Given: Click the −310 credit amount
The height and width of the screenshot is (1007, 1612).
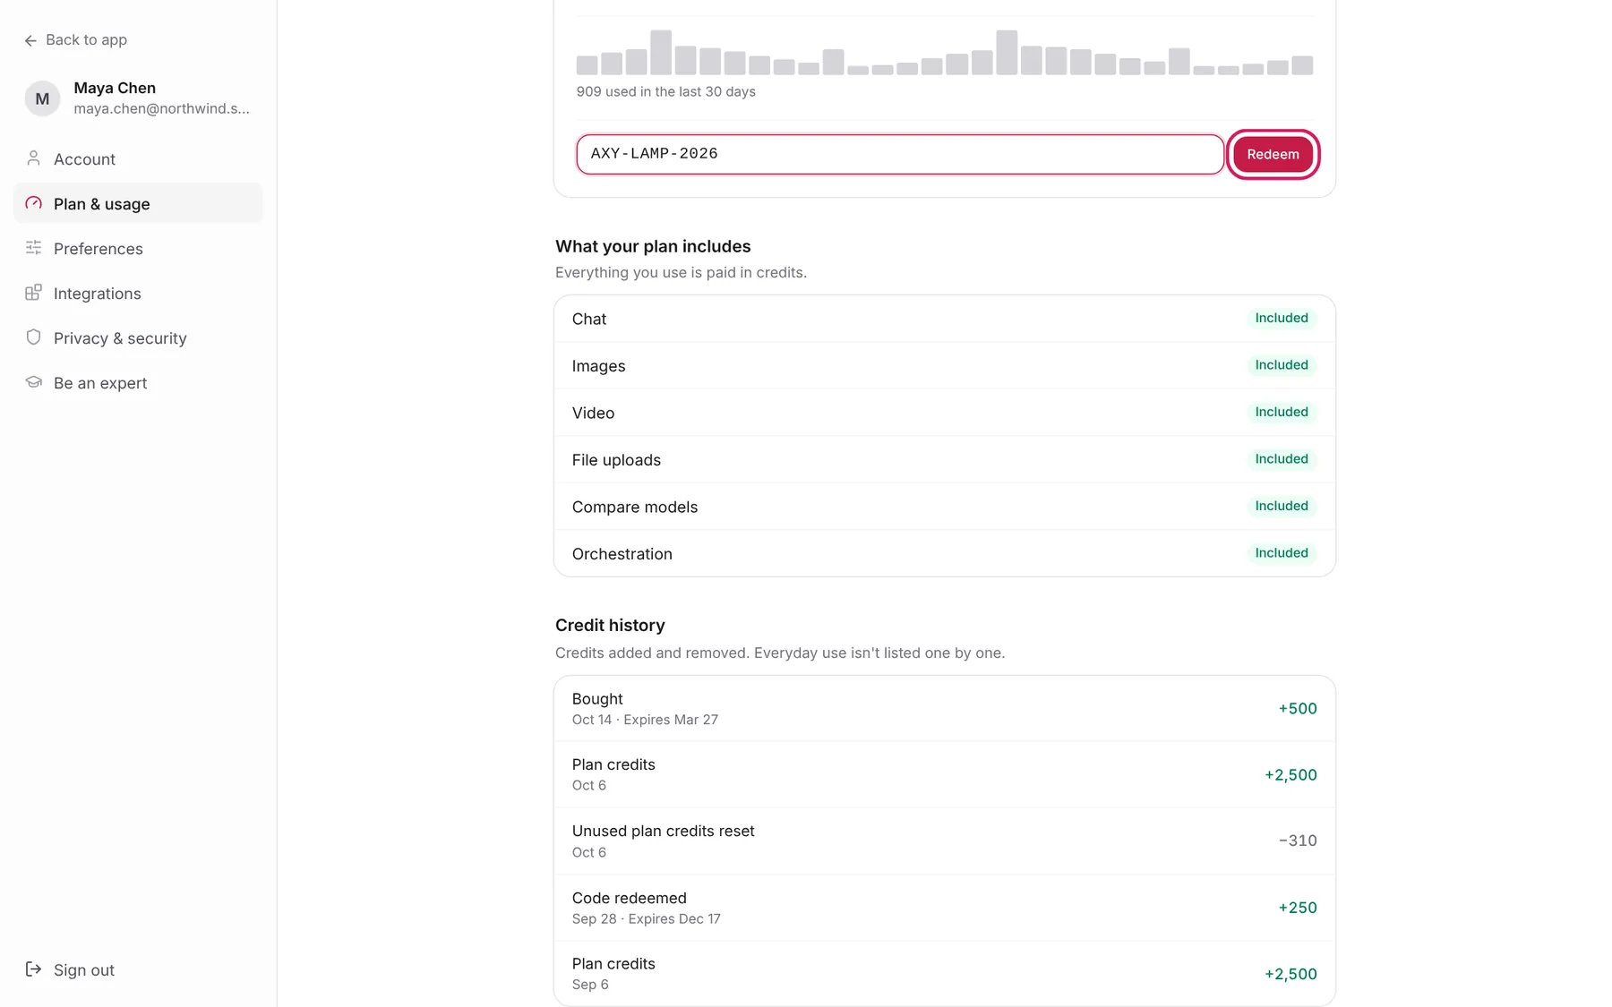Looking at the screenshot, I should (x=1297, y=841).
